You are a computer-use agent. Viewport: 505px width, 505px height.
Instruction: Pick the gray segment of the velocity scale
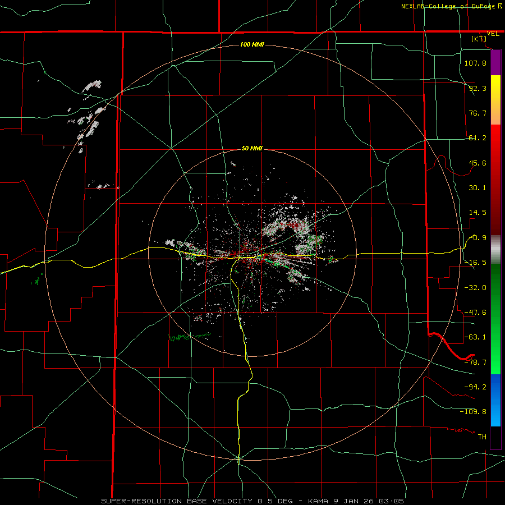[x=495, y=250]
